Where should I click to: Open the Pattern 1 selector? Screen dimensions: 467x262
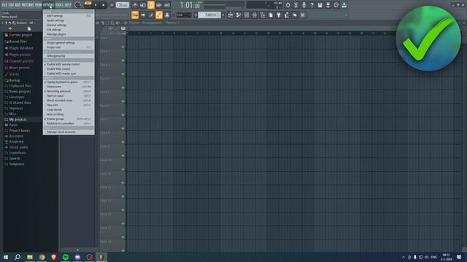click(x=209, y=15)
